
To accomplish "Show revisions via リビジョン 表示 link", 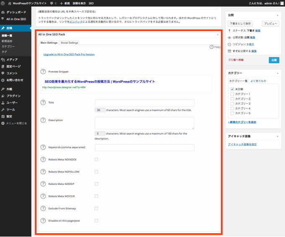I will [251, 44].
